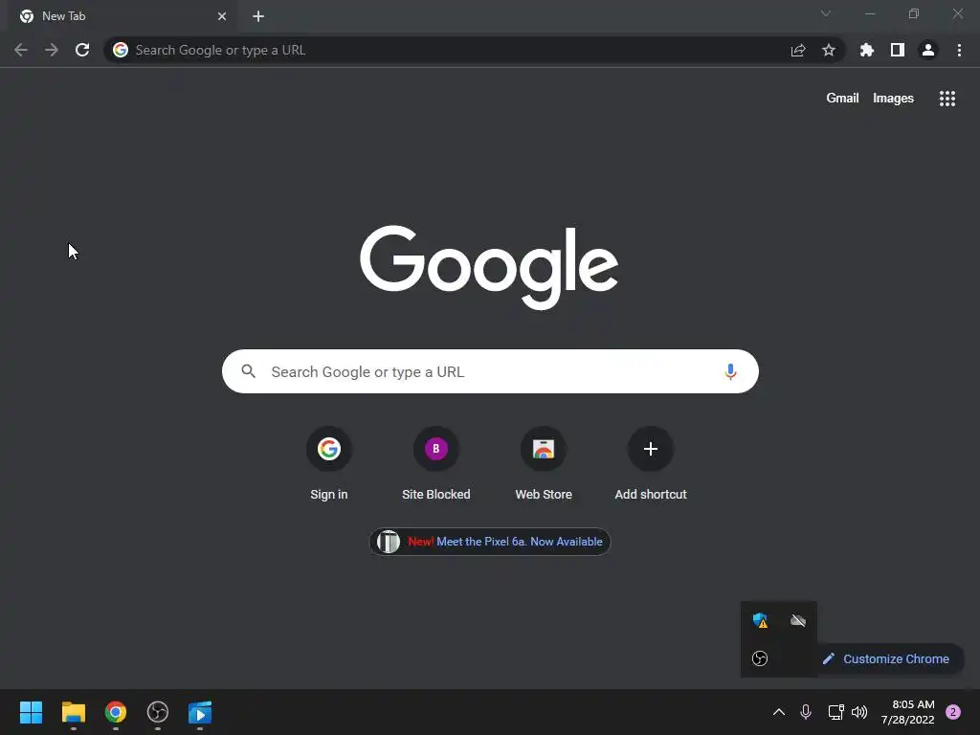Click the taskbar microphone icon
The image size is (980, 735).
806,712
